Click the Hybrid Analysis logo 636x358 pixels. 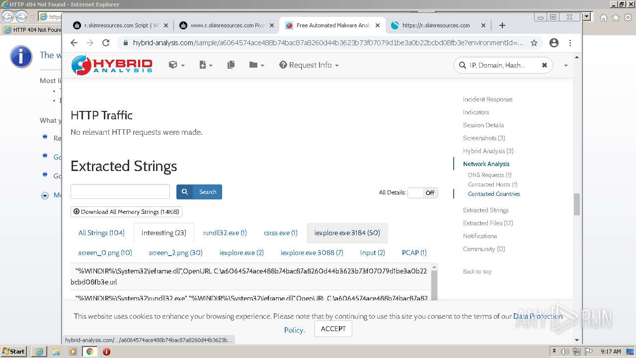tap(112, 65)
